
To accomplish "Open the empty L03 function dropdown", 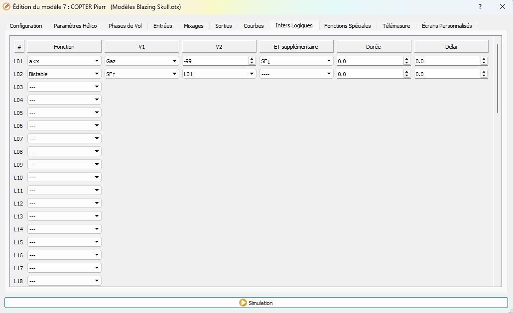I will coord(64,87).
